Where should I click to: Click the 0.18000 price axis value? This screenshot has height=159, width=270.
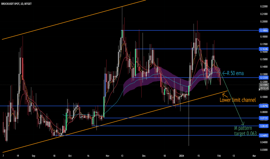click(x=264, y=37)
